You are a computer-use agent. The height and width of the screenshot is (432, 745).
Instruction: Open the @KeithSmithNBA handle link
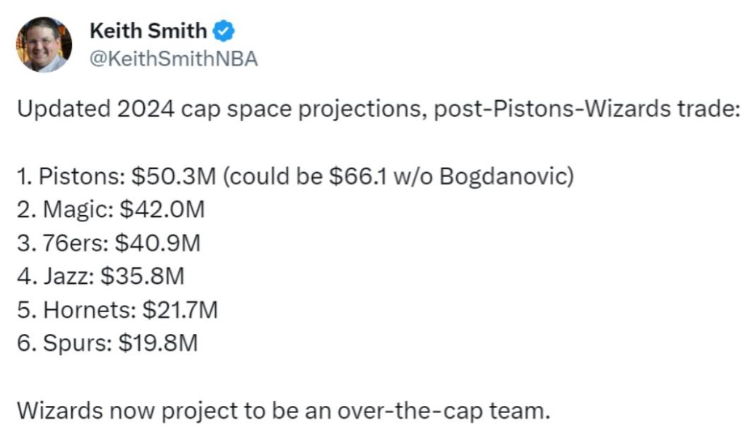173,60
